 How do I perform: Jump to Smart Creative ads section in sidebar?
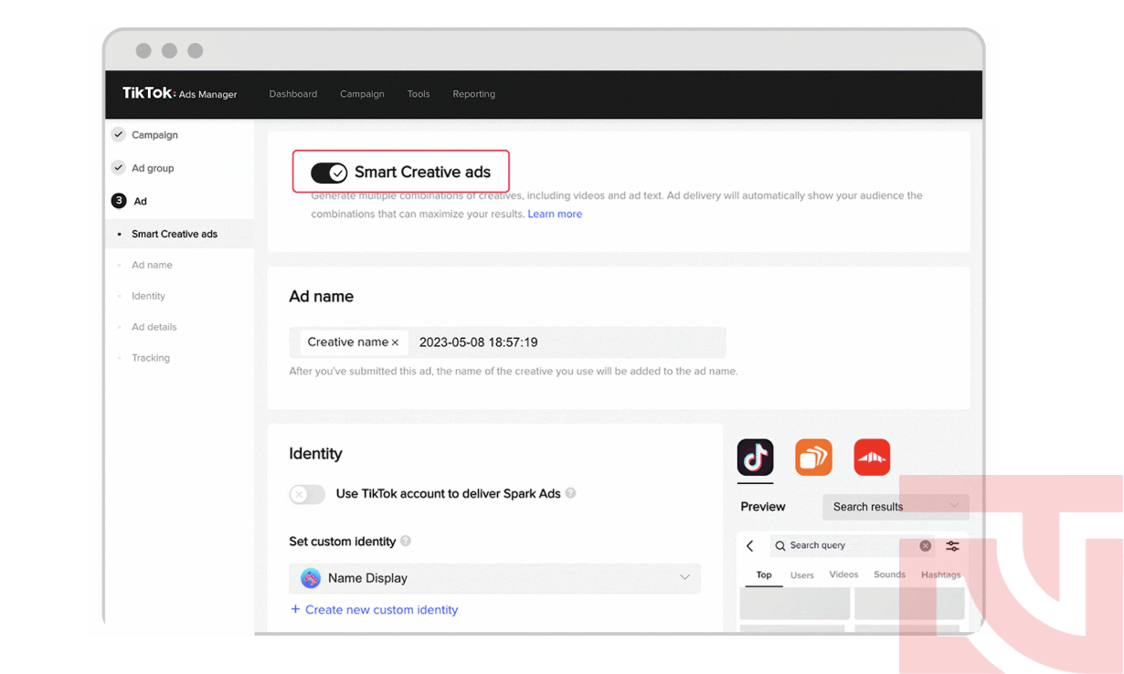pos(175,234)
